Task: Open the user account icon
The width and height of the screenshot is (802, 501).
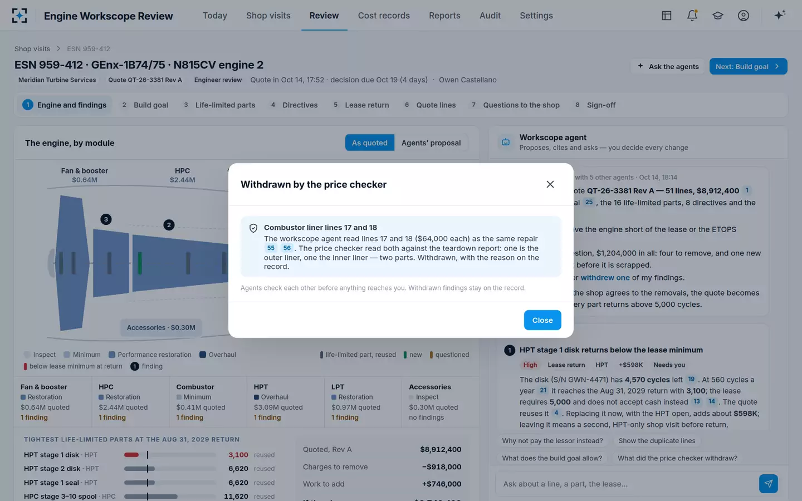Action: [744, 16]
